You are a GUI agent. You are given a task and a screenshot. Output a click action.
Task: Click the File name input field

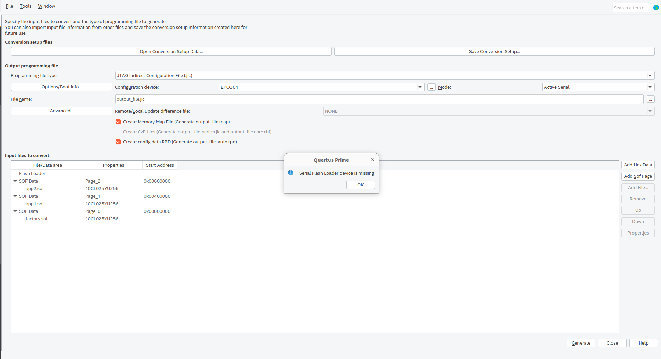379,99
